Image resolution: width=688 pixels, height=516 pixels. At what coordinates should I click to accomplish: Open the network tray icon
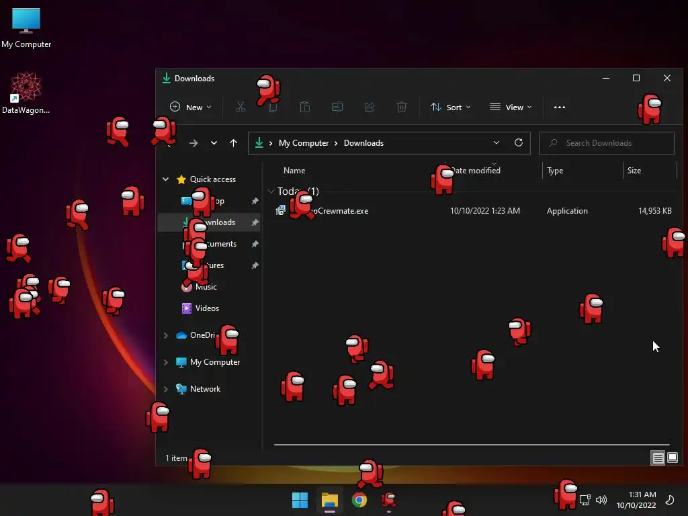tap(585, 500)
